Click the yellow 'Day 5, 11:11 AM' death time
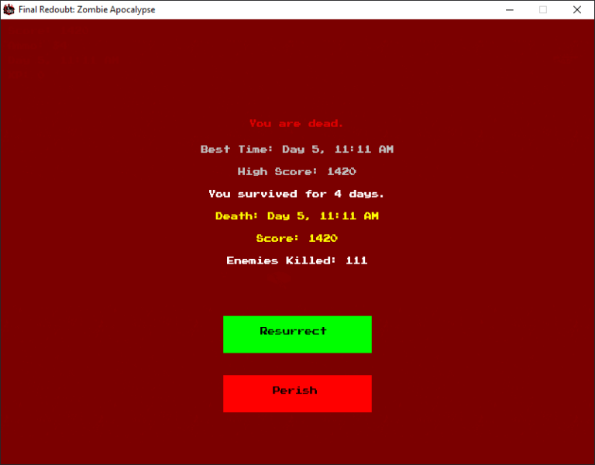The height and width of the screenshot is (465, 595). point(323,216)
